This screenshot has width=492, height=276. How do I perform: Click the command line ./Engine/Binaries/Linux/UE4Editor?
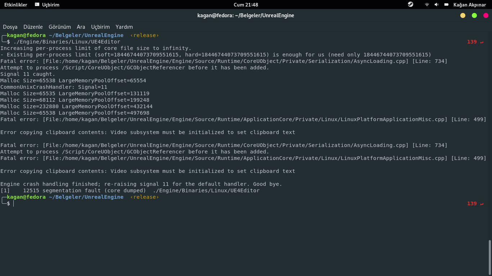pos(67,42)
